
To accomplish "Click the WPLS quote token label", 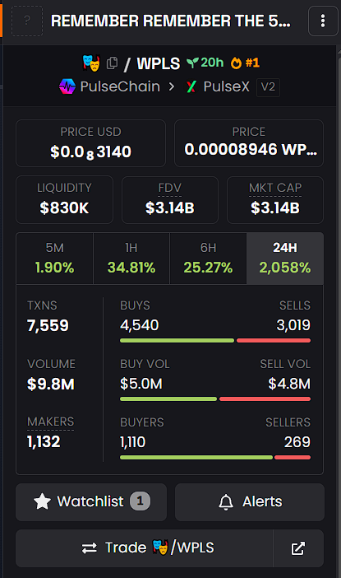I will [x=159, y=63].
